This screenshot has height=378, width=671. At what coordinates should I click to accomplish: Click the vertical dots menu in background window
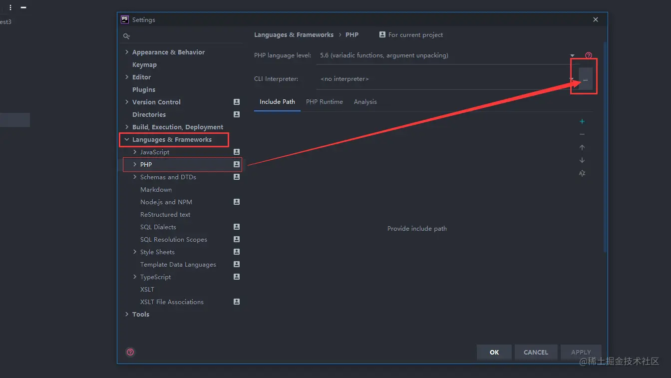pos(10,7)
